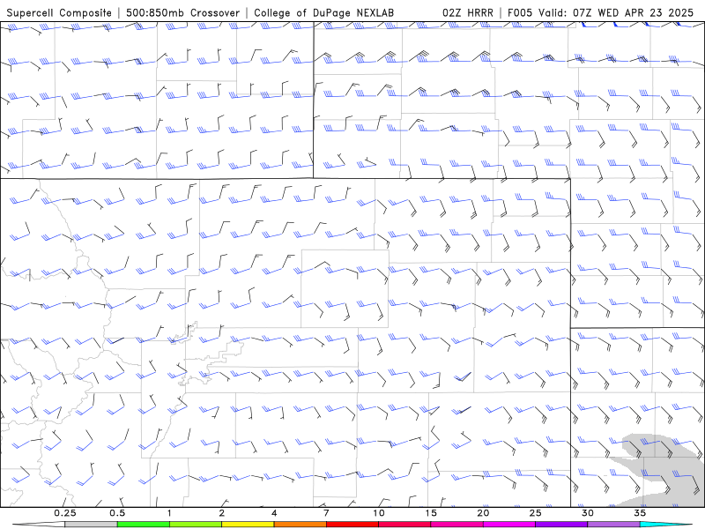Click the Supercell Composite title text
This screenshot has width=705, height=529.
tap(59, 12)
